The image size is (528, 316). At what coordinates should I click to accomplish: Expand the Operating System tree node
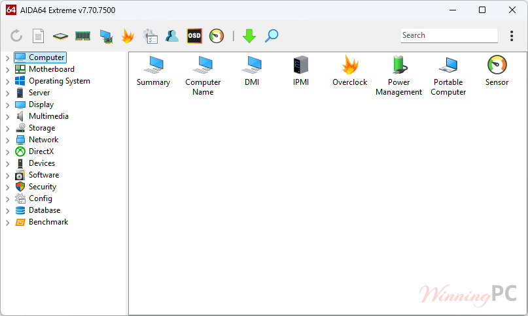(x=7, y=82)
